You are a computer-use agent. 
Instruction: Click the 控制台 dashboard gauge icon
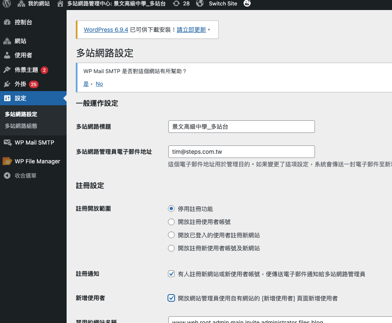7,22
